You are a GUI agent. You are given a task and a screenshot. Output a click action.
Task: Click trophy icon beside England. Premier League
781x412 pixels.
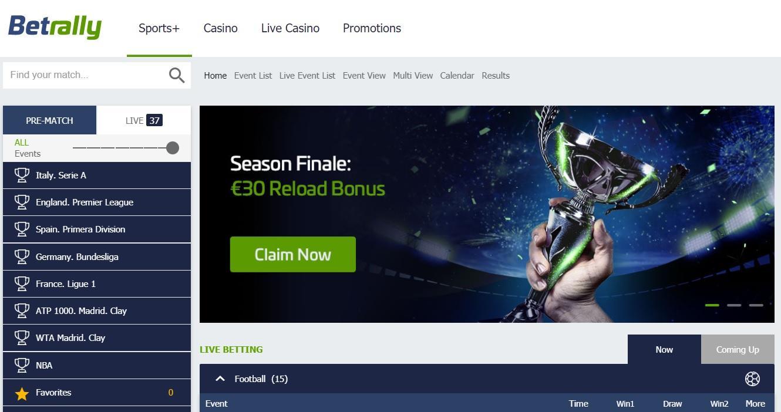[22, 202]
